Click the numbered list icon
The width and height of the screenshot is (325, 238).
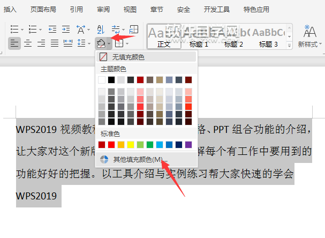click(33, 29)
